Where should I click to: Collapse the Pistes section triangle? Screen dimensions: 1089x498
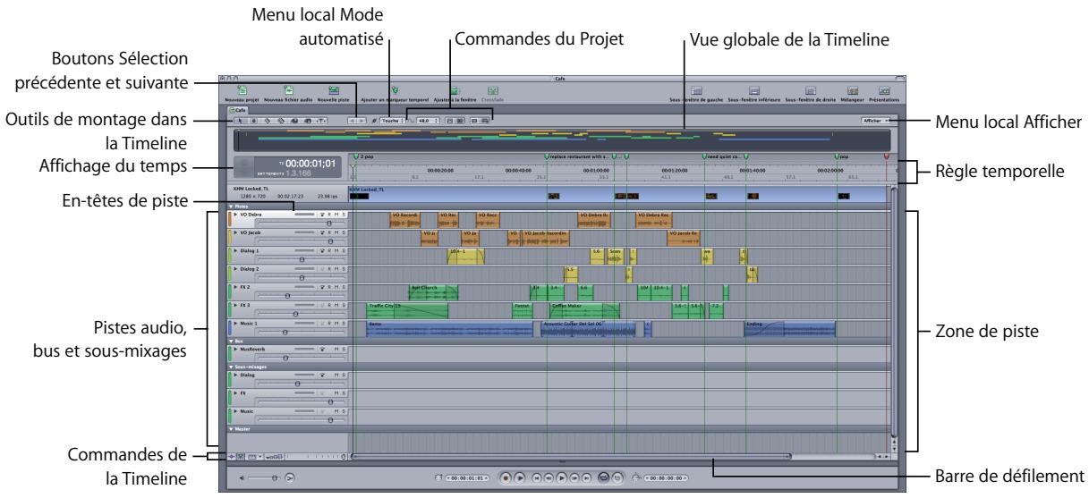232,206
